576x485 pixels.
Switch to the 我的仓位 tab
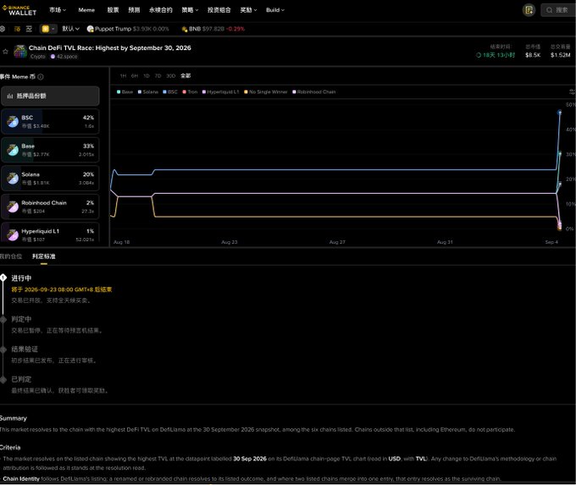point(11,256)
